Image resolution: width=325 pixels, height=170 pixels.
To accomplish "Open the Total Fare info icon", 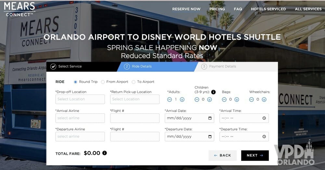I will point(105,153).
